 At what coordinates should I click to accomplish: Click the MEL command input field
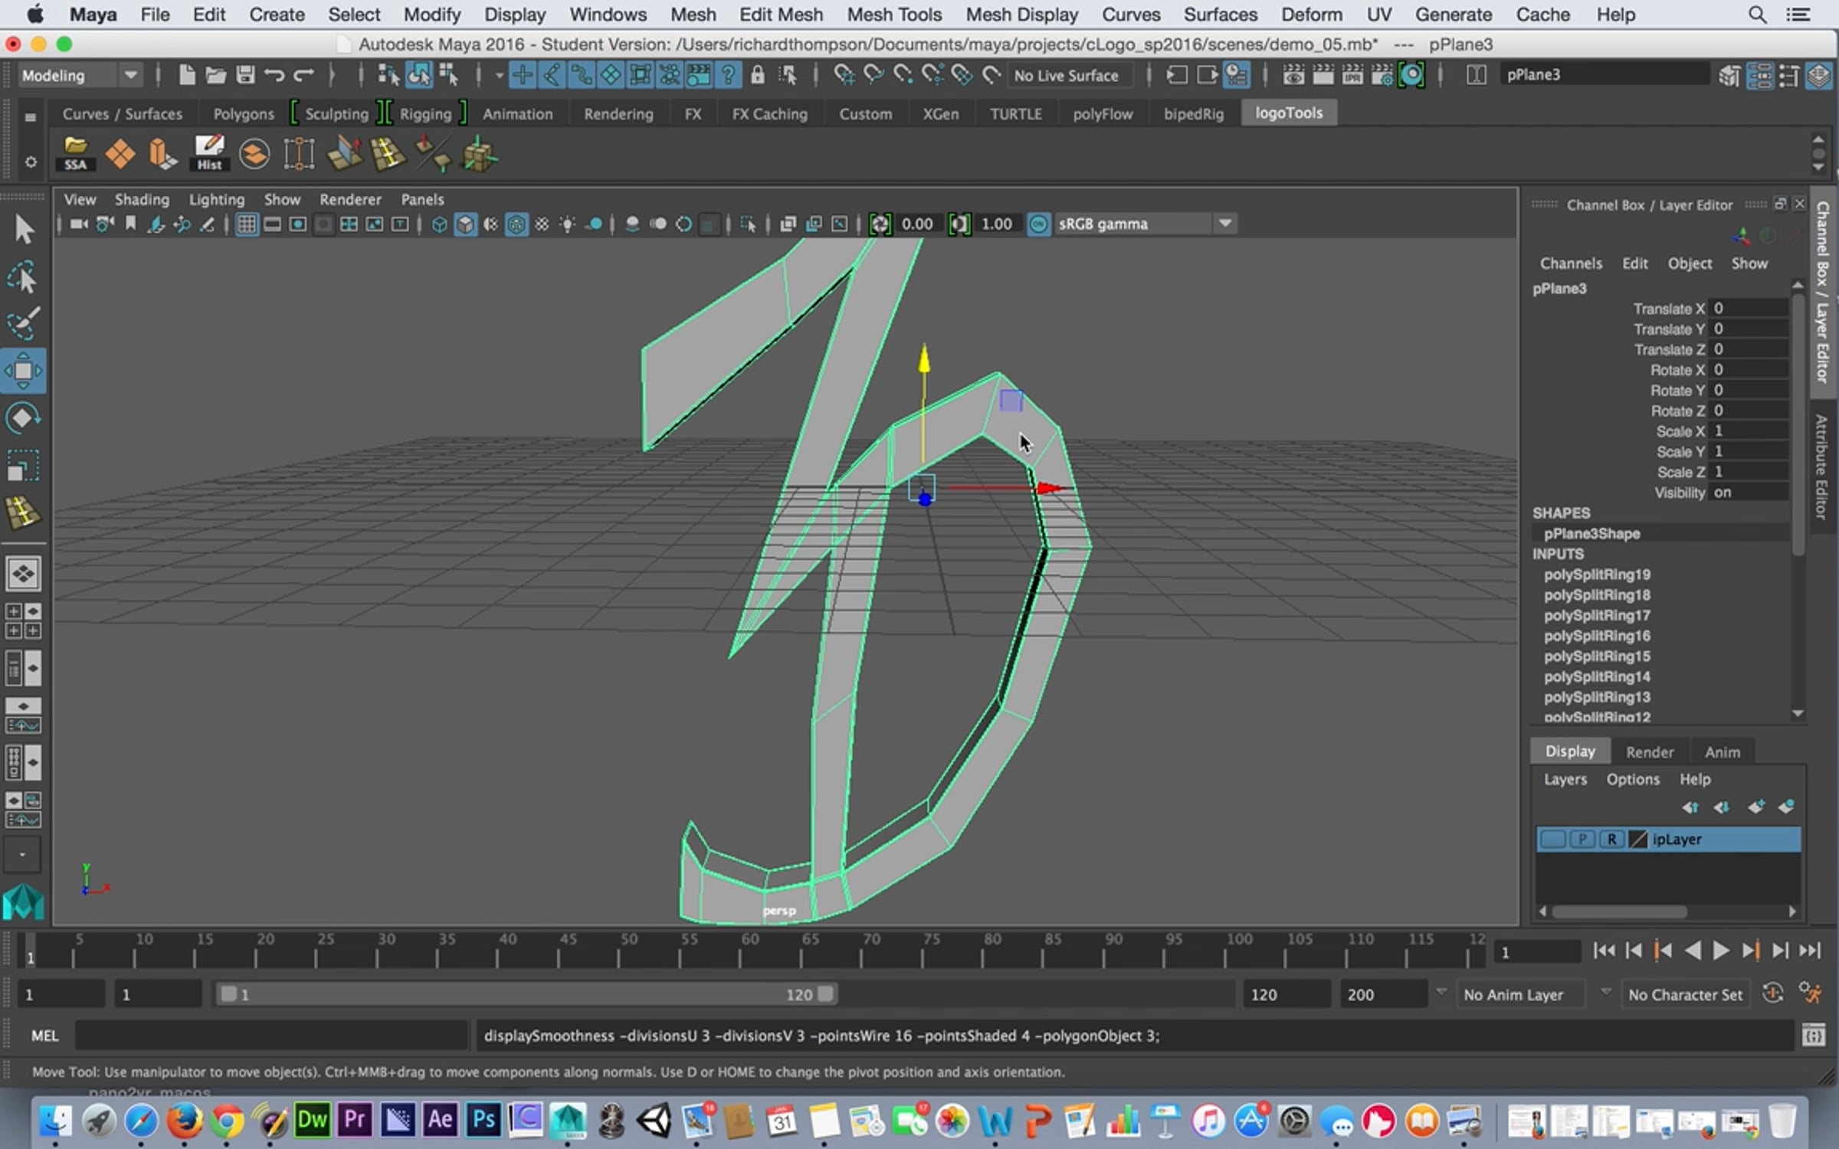271,1036
